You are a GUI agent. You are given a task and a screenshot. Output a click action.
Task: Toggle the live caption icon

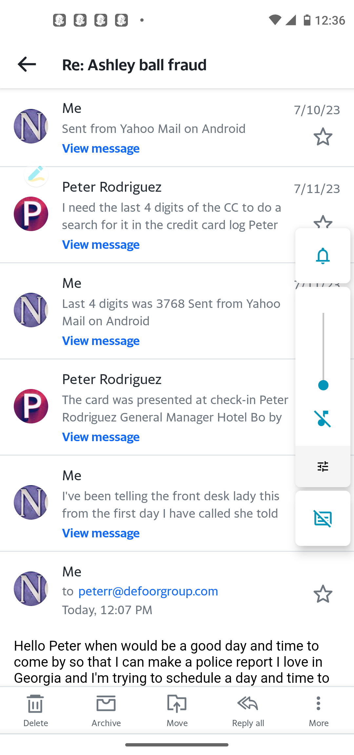click(x=323, y=519)
